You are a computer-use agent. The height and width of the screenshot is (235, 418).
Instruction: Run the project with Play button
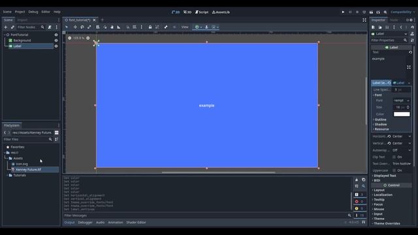coord(343,12)
